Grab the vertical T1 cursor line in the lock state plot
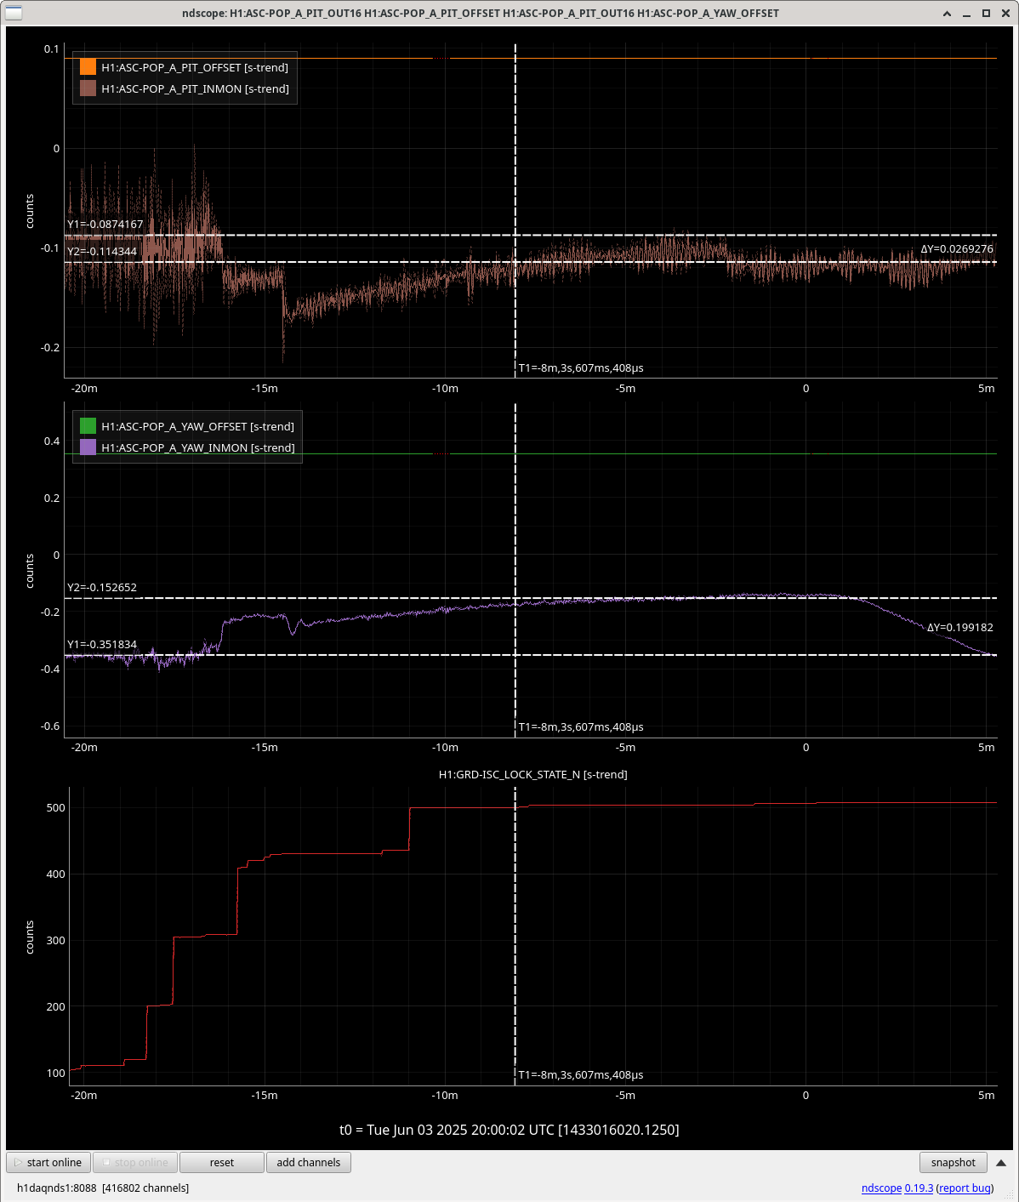 pyautogui.click(x=515, y=936)
